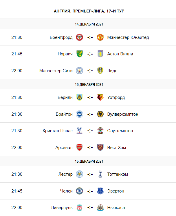This screenshot has width=176, height=216.
Task: Click the Liverpool club crest
Action: click(79, 208)
